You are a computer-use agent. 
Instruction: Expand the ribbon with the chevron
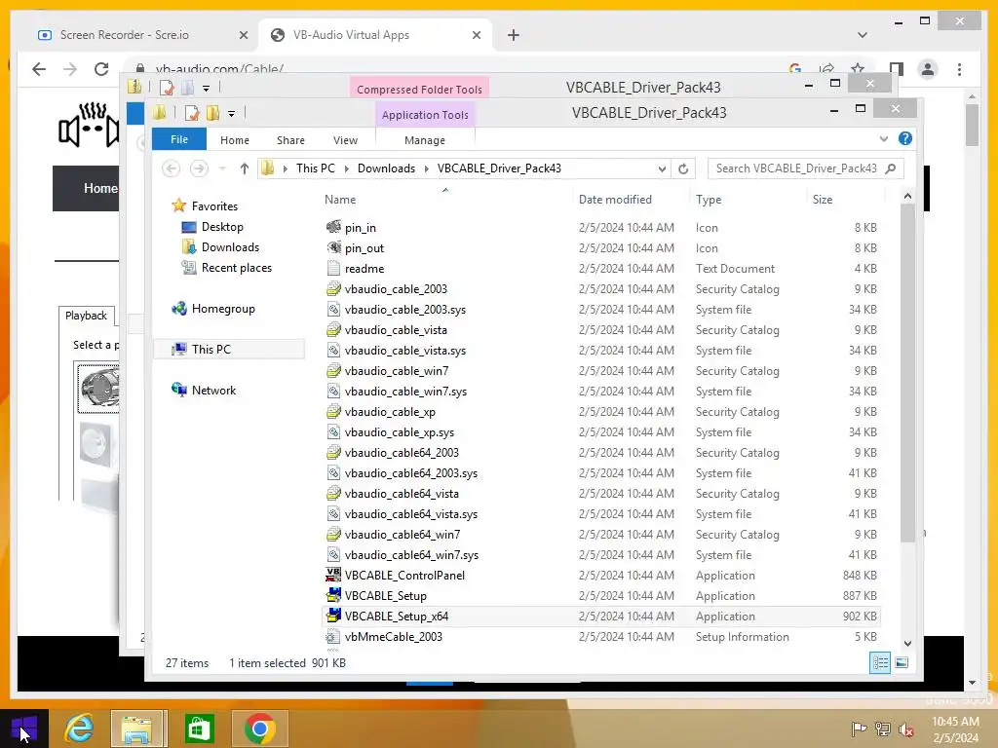(x=883, y=138)
